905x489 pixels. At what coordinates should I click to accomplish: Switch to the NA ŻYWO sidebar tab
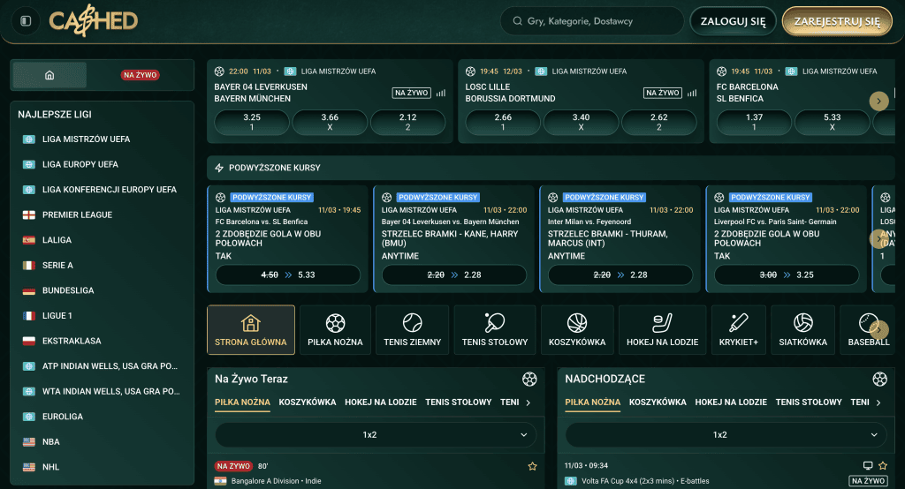pyautogui.click(x=141, y=75)
